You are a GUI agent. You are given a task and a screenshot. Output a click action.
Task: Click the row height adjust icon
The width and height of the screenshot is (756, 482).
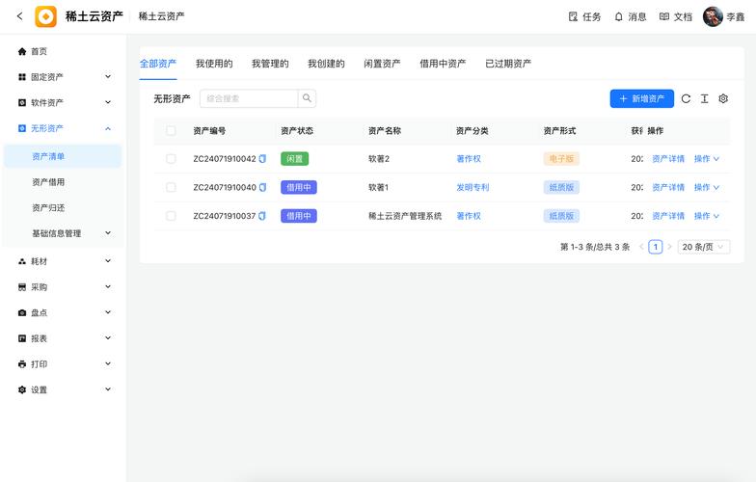point(705,98)
